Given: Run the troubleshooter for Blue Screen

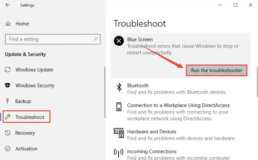Looking at the screenshot, I should [216, 70].
